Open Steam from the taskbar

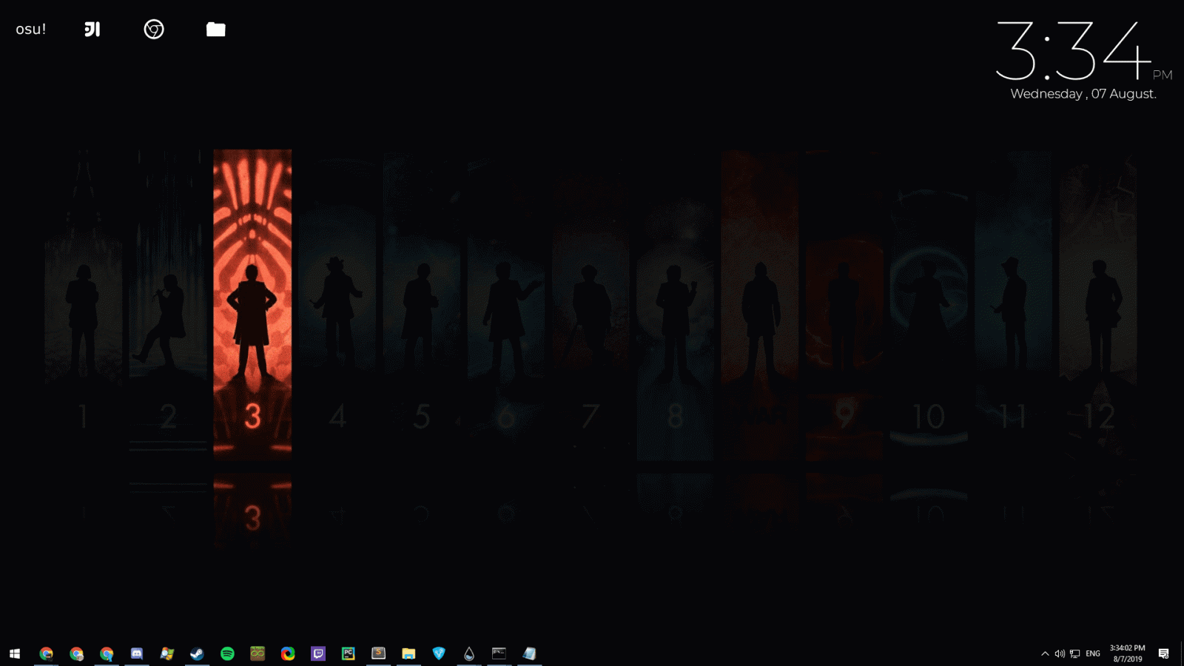click(197, 653)
